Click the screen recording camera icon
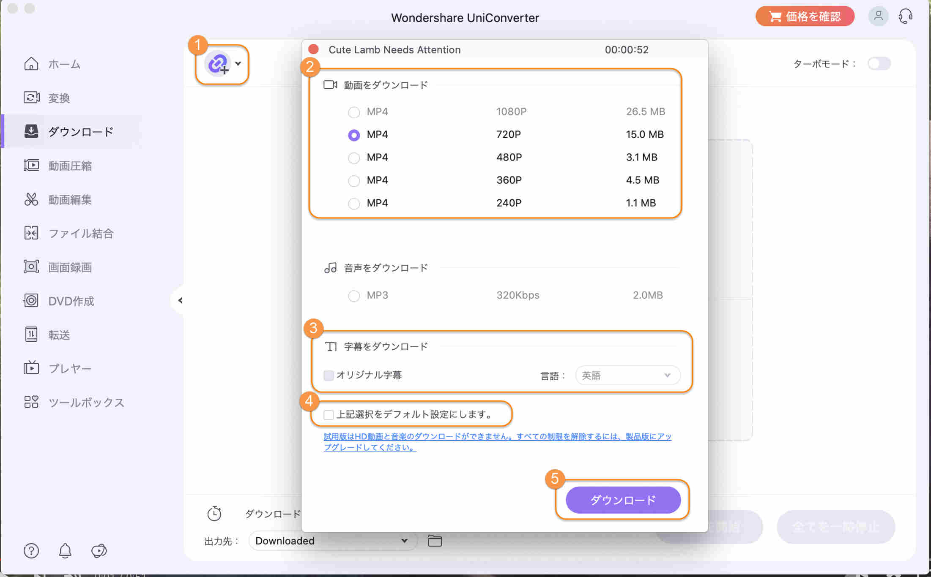Viewport: 931px width, 577px height. [x=31, y=267]
